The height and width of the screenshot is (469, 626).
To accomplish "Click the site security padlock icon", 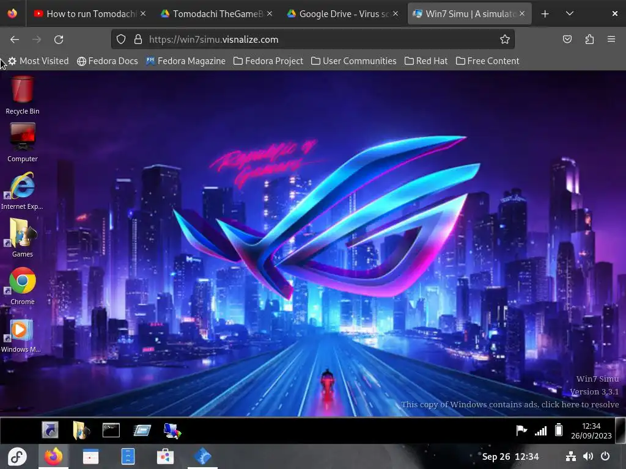I will [138, 39].
